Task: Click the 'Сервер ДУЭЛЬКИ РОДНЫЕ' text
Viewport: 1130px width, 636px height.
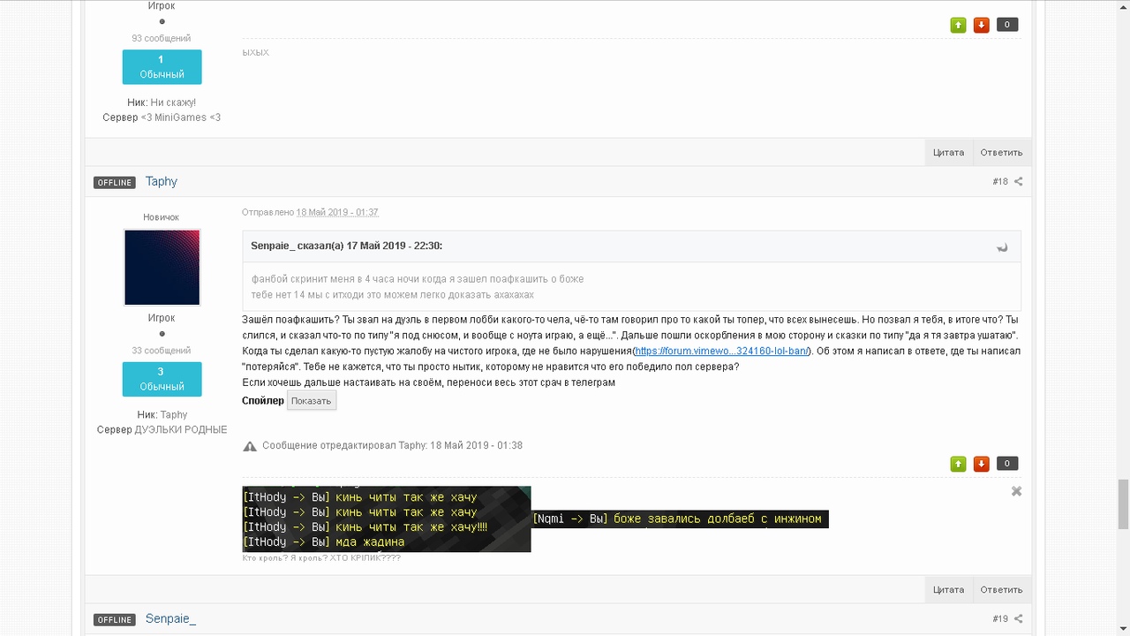Action: point(162,429)
